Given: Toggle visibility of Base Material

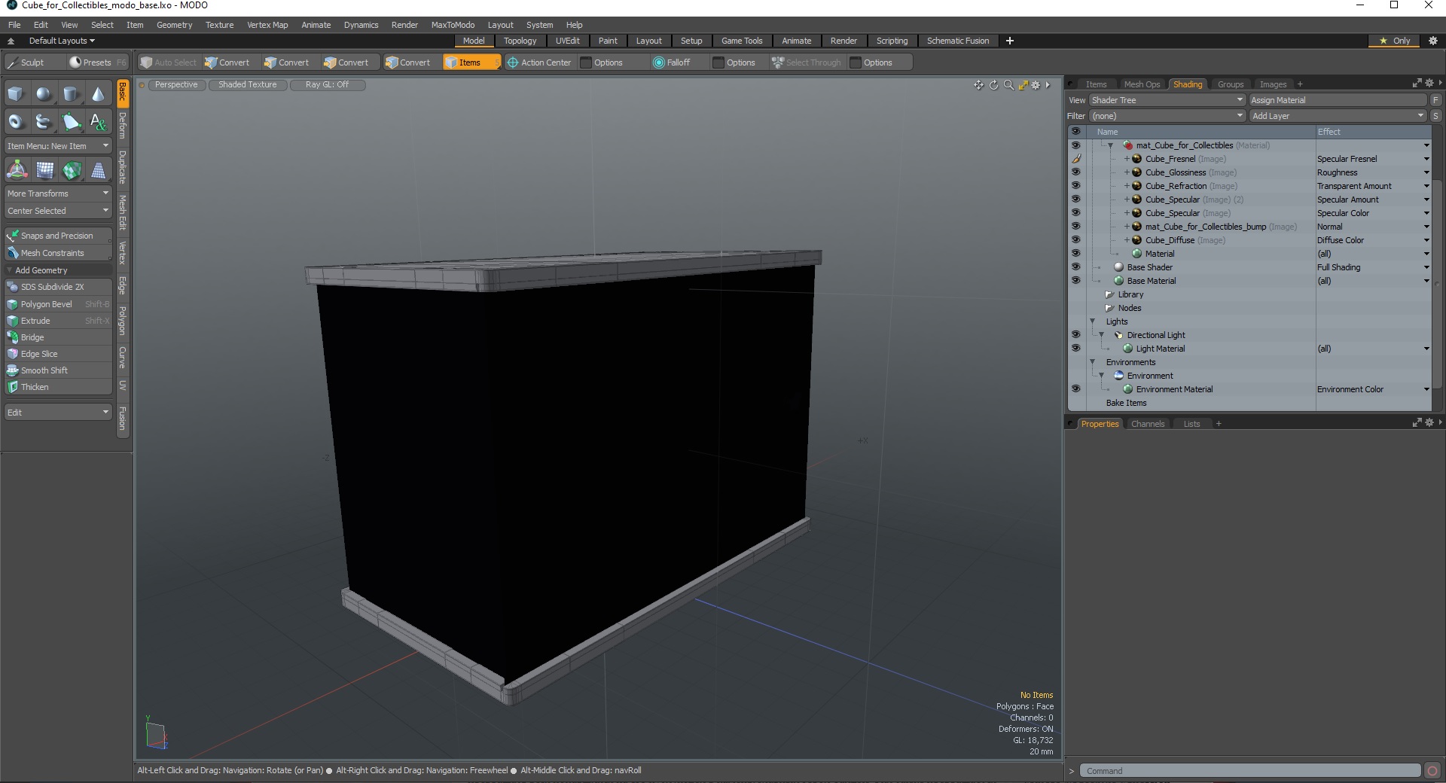Looking at the screenshot, I should pos(1075,281).
